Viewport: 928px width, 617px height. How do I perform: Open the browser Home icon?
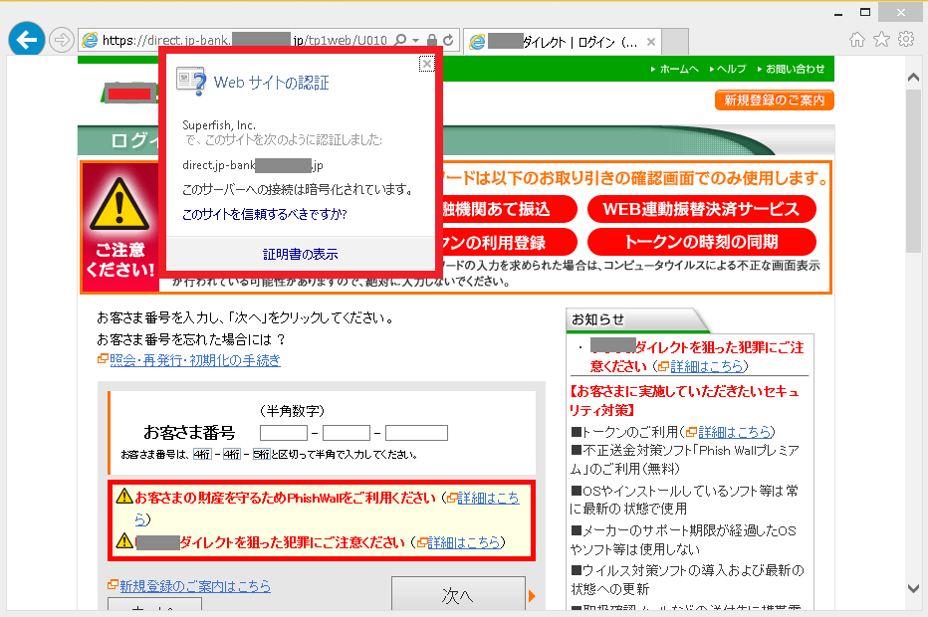click(x=857, y=40)
